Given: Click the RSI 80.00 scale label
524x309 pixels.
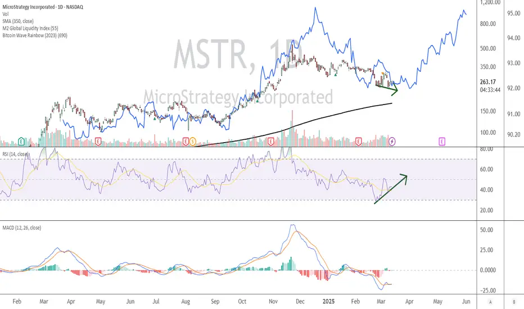Looking at the screenshot, I should [x=486, y=149].
